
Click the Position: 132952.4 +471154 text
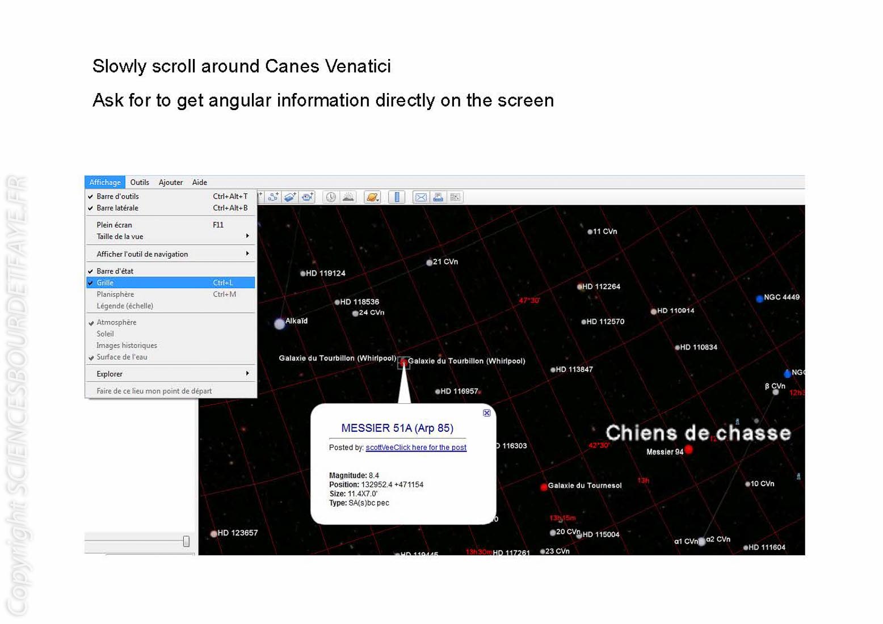coord(376,484)
